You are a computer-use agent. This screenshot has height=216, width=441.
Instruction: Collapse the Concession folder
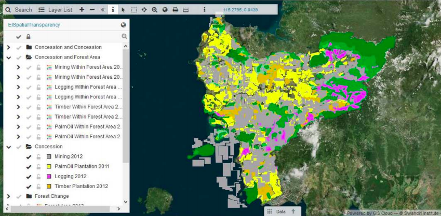(x=8, y=147)
